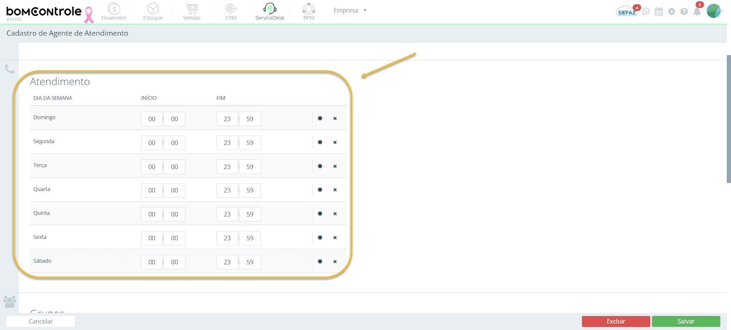Remove the Quarta schedule row
731x330 pixels.
click(335, 190)
